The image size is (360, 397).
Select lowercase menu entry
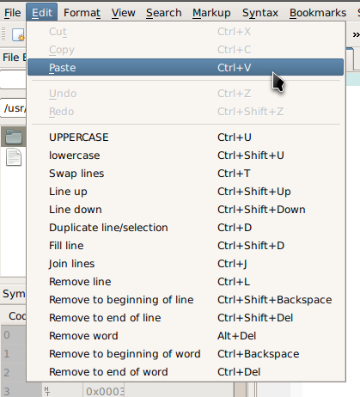(186, 156)
